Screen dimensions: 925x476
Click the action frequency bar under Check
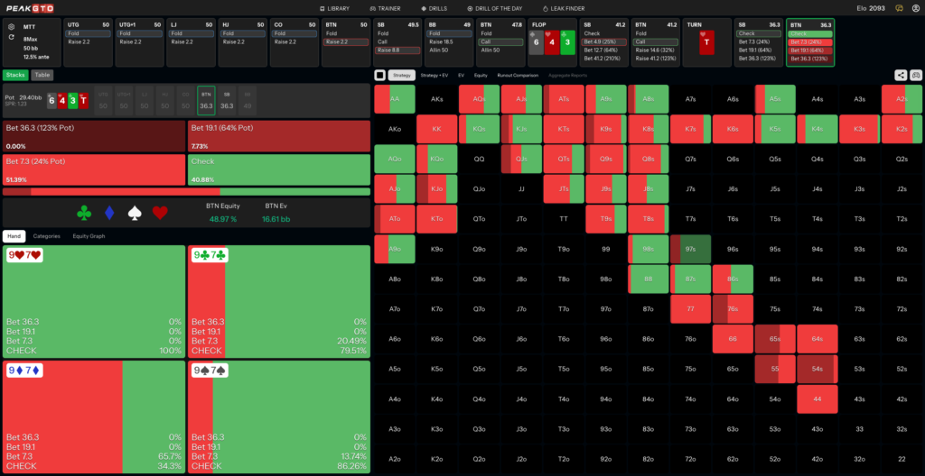point(186,191)
